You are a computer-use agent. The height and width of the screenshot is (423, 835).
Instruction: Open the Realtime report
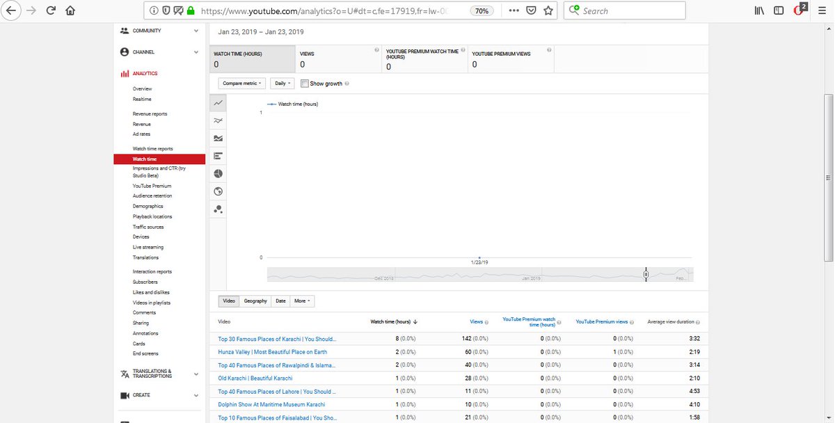point(142,99)
